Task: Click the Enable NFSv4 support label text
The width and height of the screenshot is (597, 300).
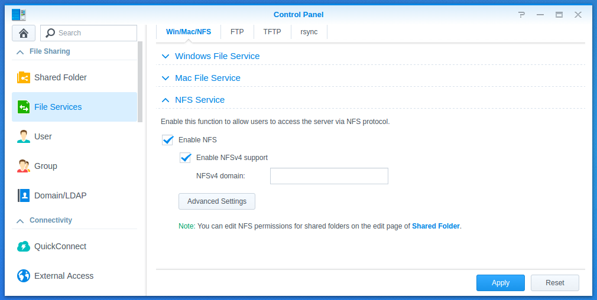Action: click(x=232, y=158)
